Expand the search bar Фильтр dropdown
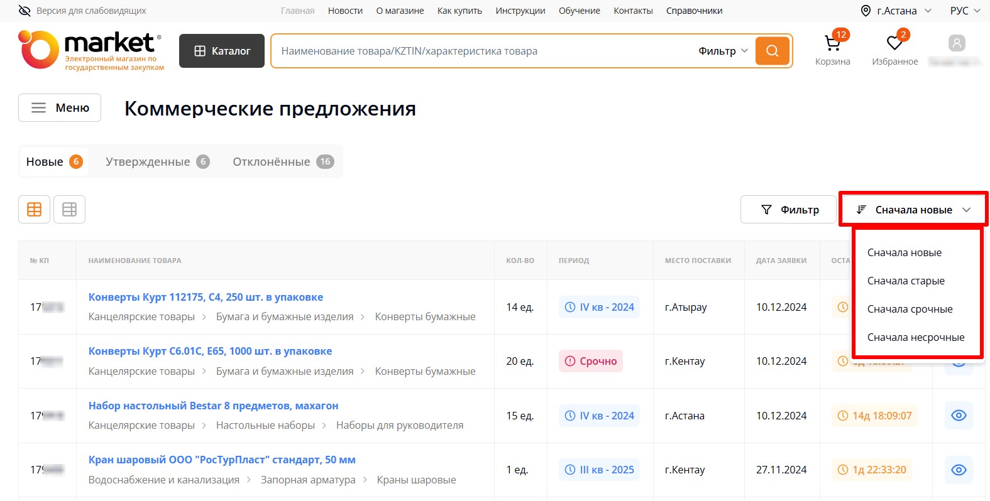 tap(723, 51)
